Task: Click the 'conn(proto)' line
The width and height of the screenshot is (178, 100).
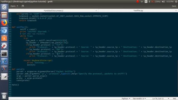Action: click(23, 80)
